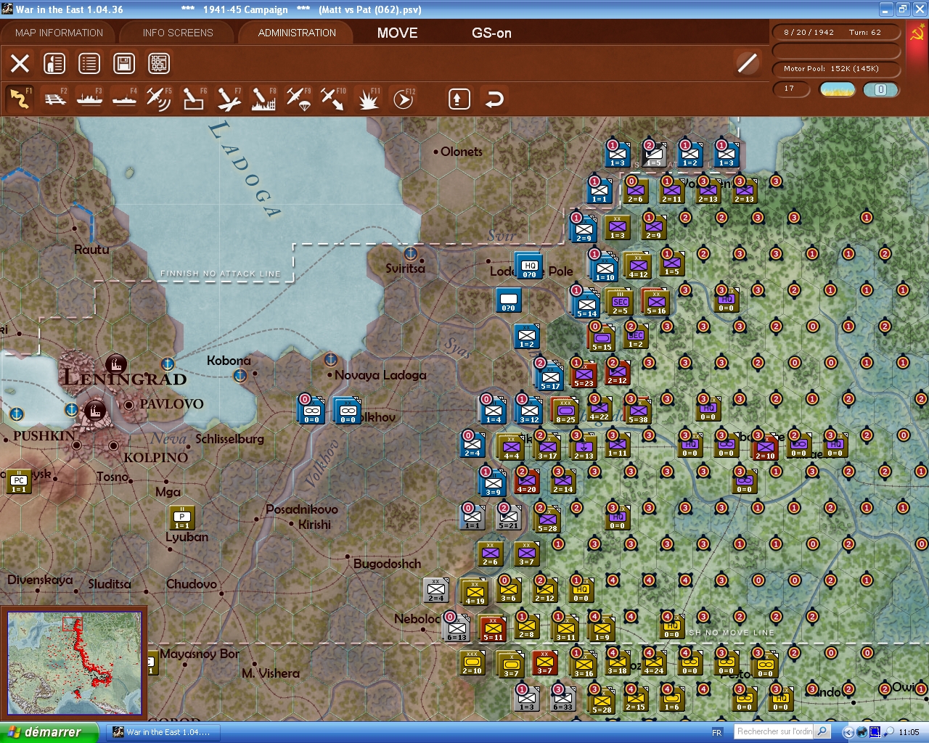
Task: Open the démarrer Start button
Action: (x=49, y=732)
